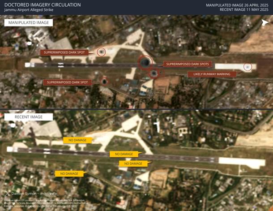Click the circled dark spot below the runway at left
This screenshot has width=273, height=211.
pyautogui.click(x=104, y=82)
